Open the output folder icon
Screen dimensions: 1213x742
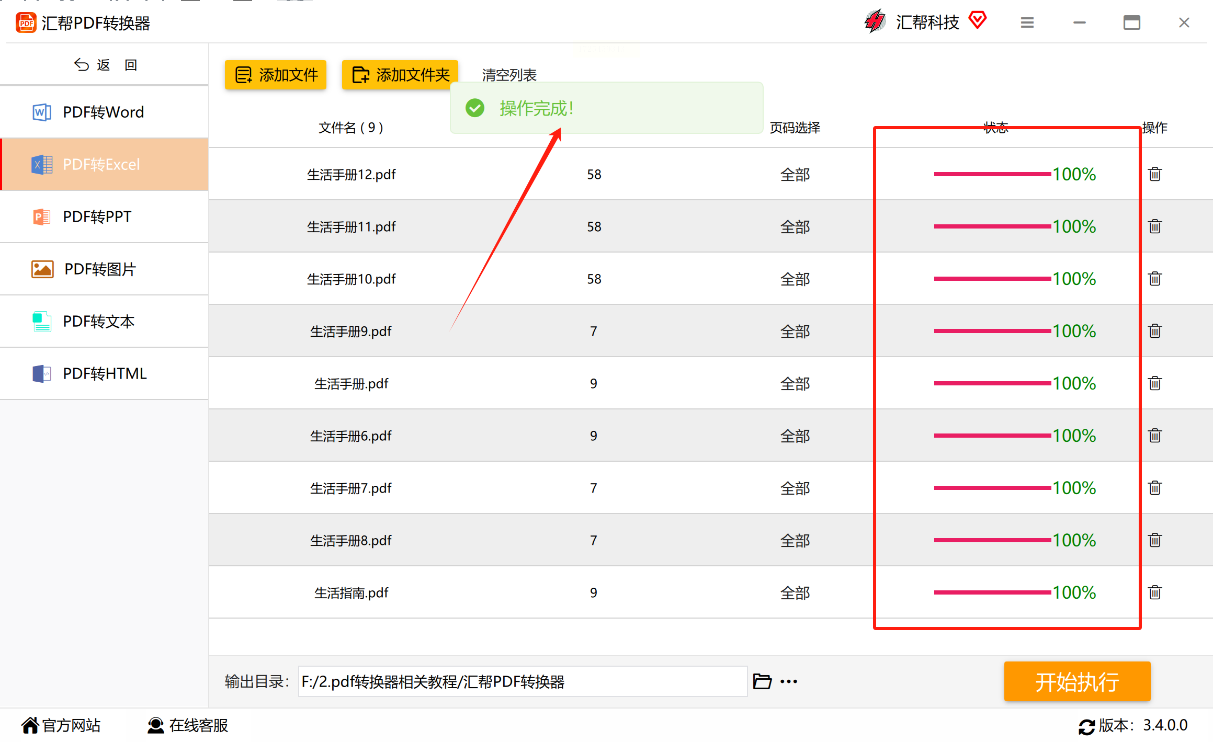tap(762, 681)
